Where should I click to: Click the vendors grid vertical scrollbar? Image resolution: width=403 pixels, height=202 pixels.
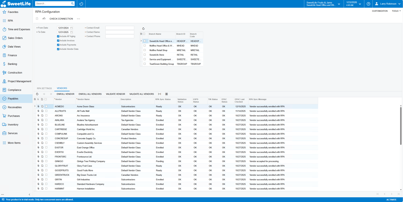401,126
